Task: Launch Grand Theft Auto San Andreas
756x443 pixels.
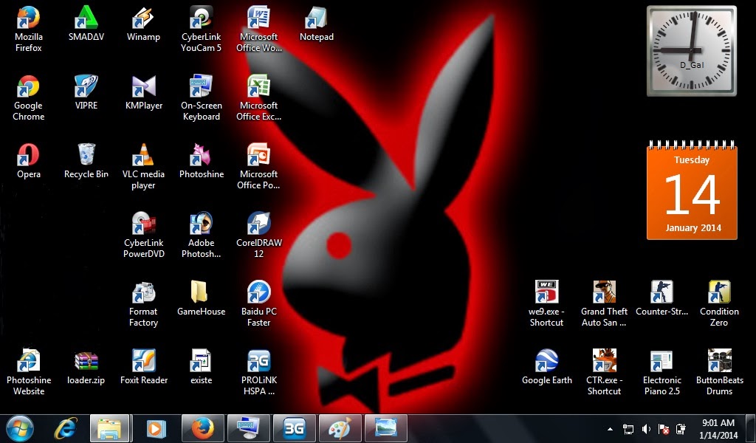Action: pos(604,292)
